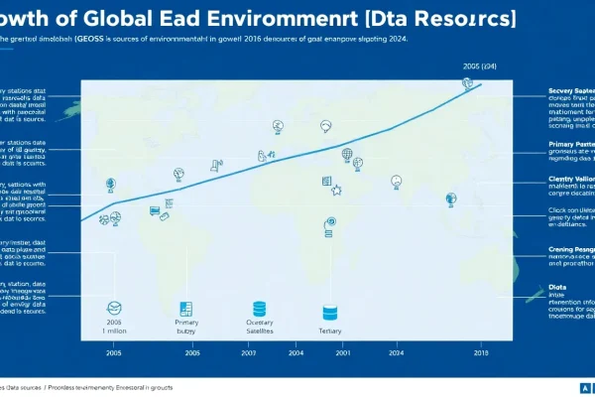595x397 pixels.
Task: Click the 'Global Ead Environment' title text
Action: [x=220, y=19]
